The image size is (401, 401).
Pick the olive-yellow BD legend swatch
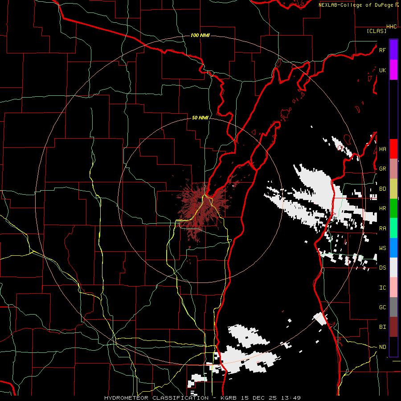(393, 189)
